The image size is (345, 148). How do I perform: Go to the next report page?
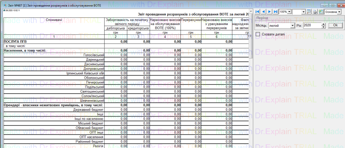pyautogui.click(x=270, y=11)
